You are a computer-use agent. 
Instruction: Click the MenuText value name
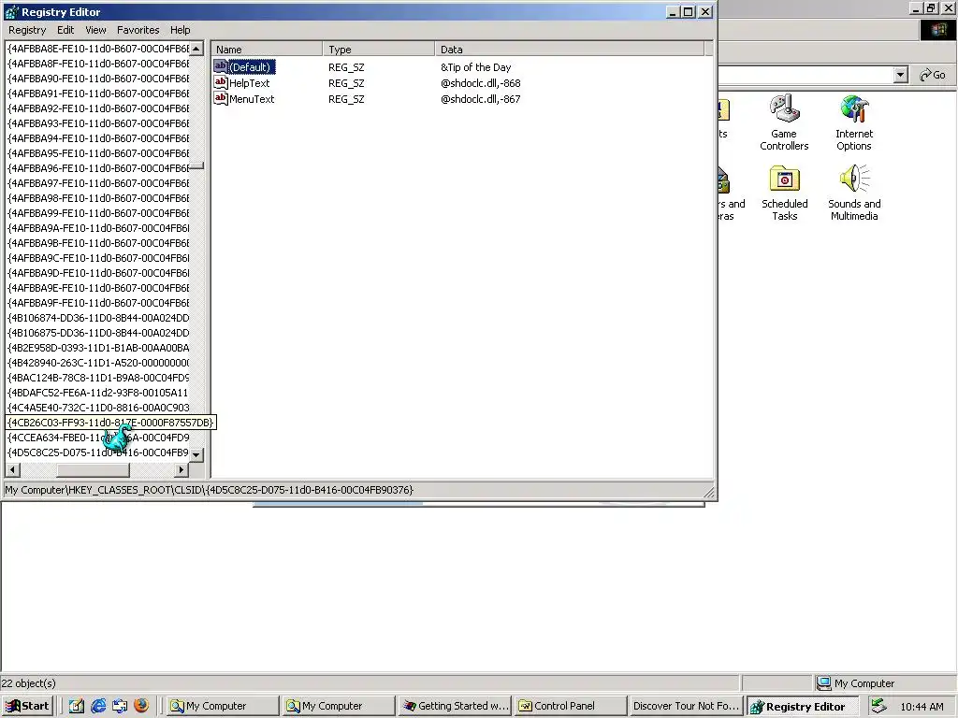(252, 99)
